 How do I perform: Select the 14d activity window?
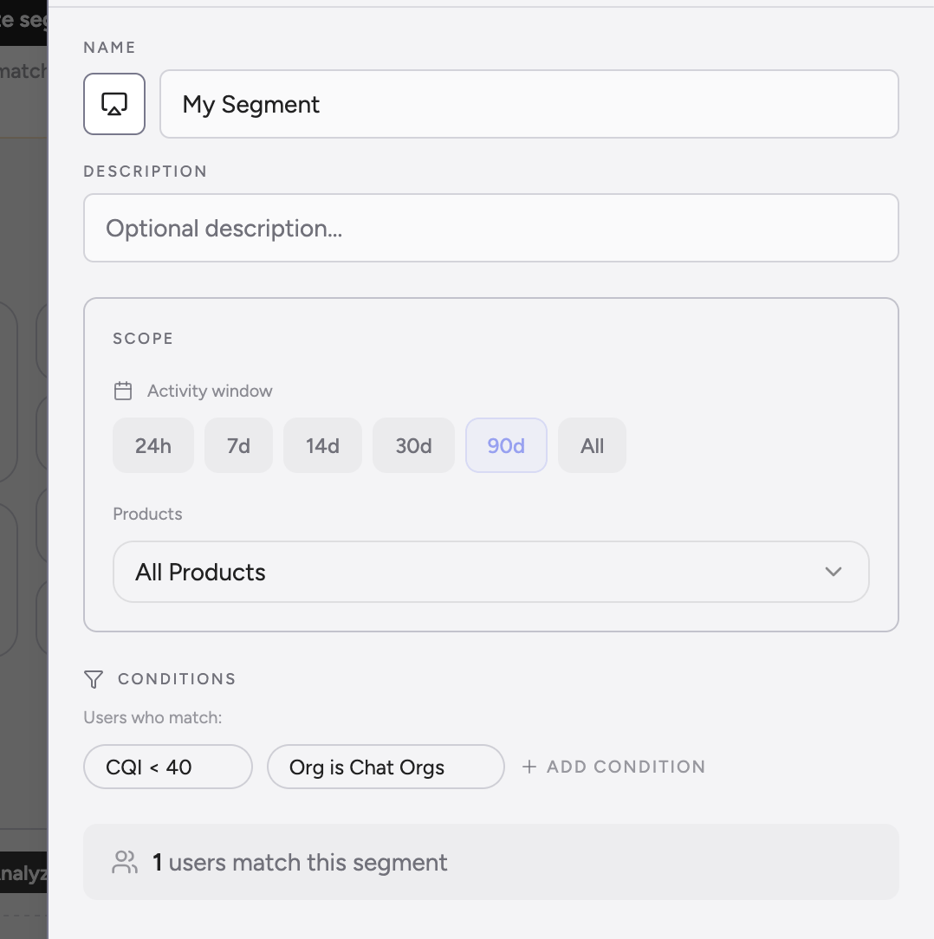322,445
